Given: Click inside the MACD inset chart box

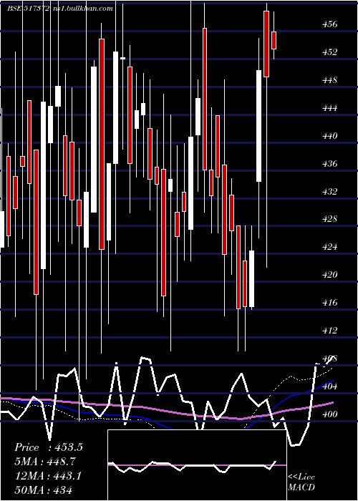Looking at the screenshot, I should pos(197,465).
